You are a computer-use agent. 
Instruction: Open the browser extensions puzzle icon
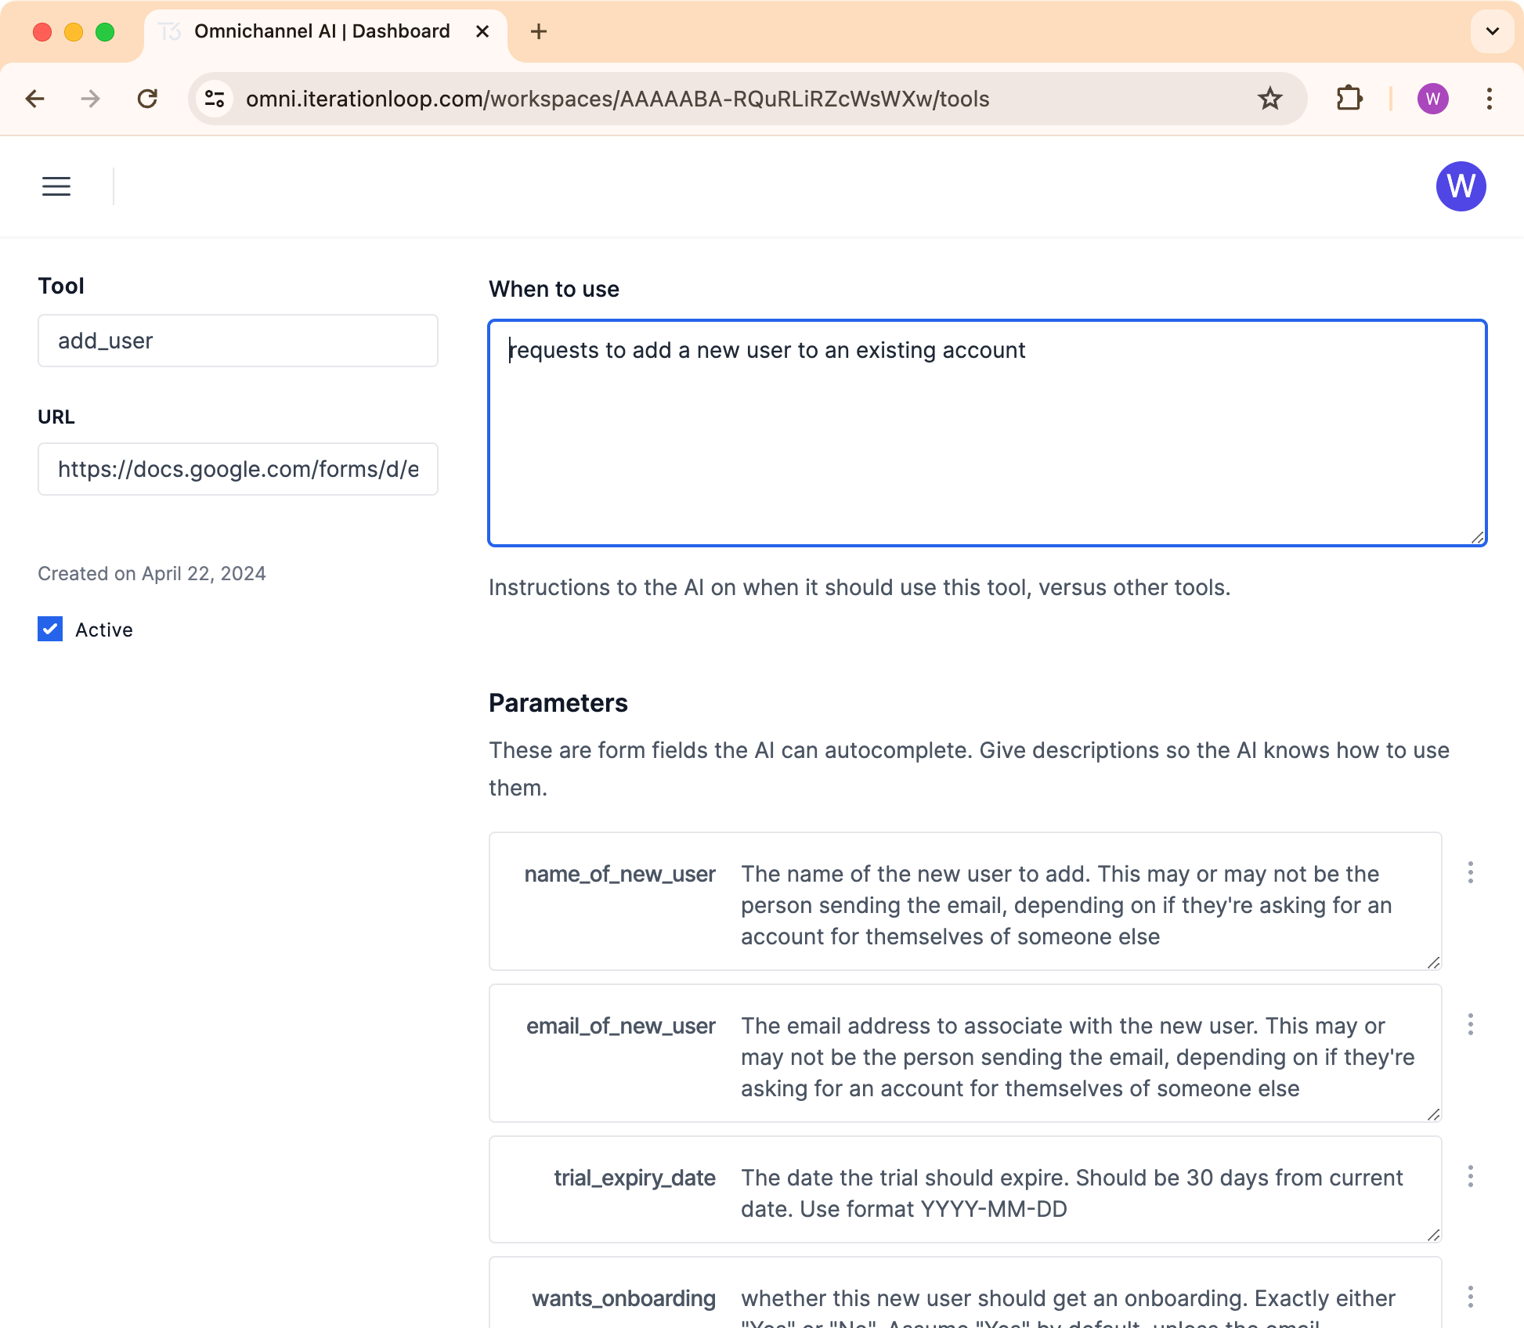coord(1349,99)
